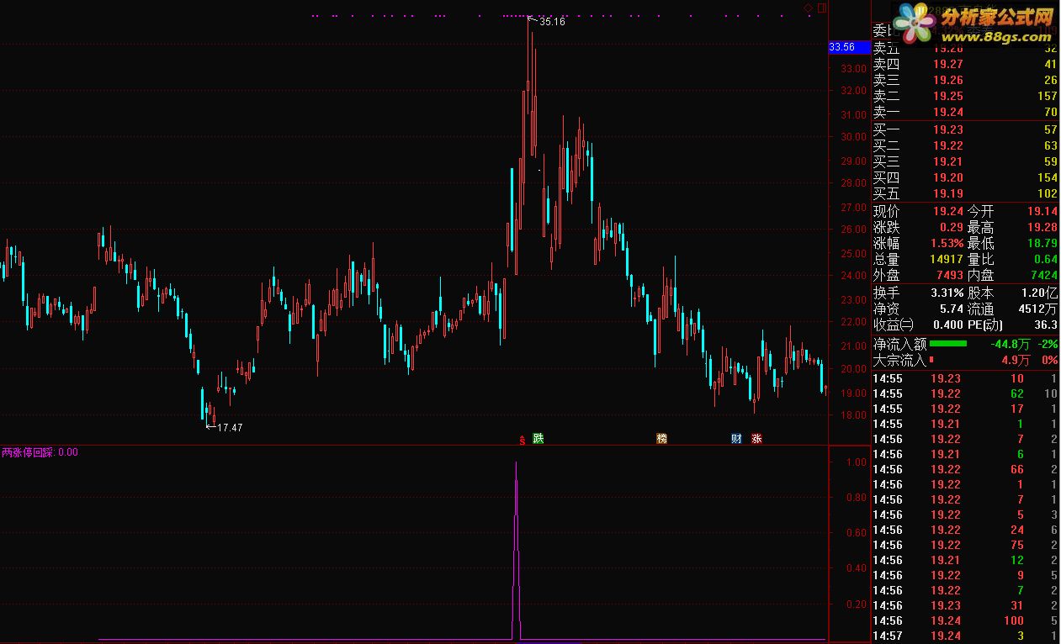Click the green 跌 event marker

[538, 438]
